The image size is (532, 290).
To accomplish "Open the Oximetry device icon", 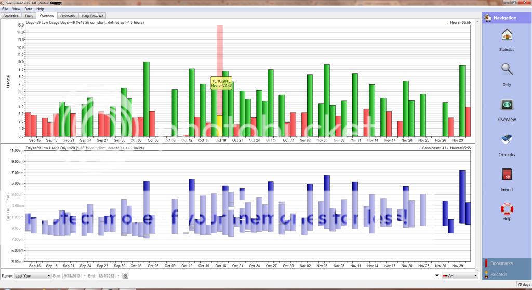I will [507, 140].
